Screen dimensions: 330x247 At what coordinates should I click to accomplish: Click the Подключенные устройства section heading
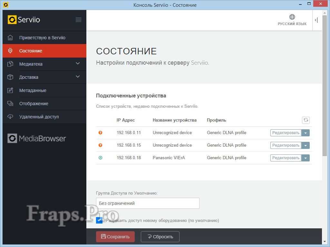(x=131, y=96)
